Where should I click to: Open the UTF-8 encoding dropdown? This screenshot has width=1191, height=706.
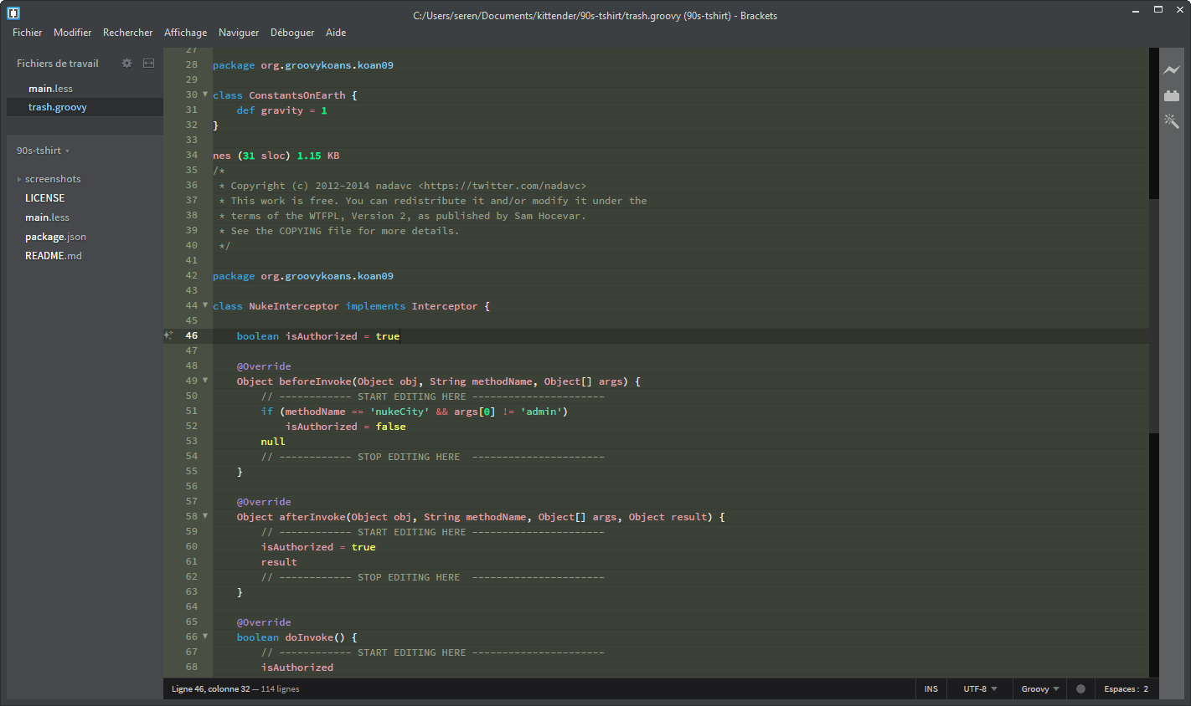[x=980, y=689]
